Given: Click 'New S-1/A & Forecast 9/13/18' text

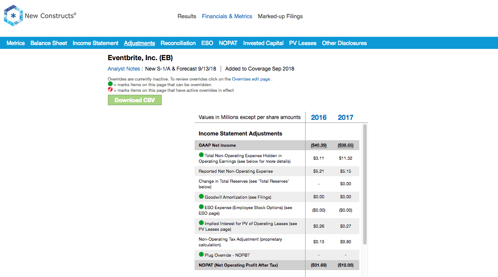Looking at the screenshot, I should [180, 68].
